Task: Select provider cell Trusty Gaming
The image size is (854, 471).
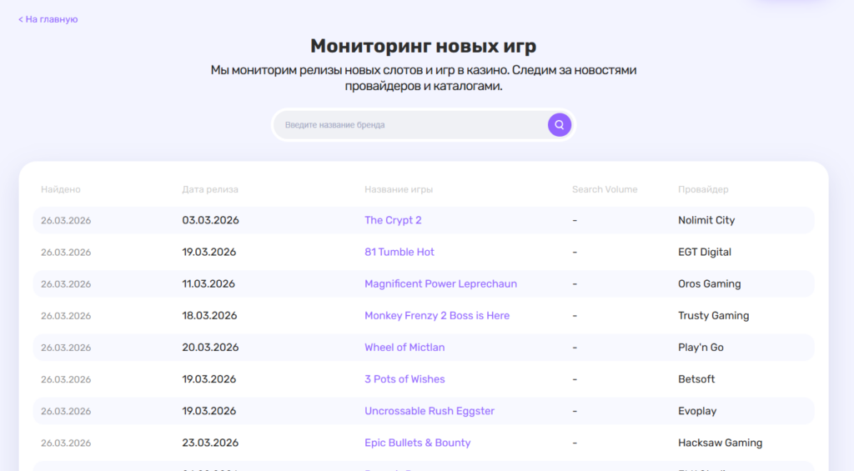Action: tap(713, 316)
